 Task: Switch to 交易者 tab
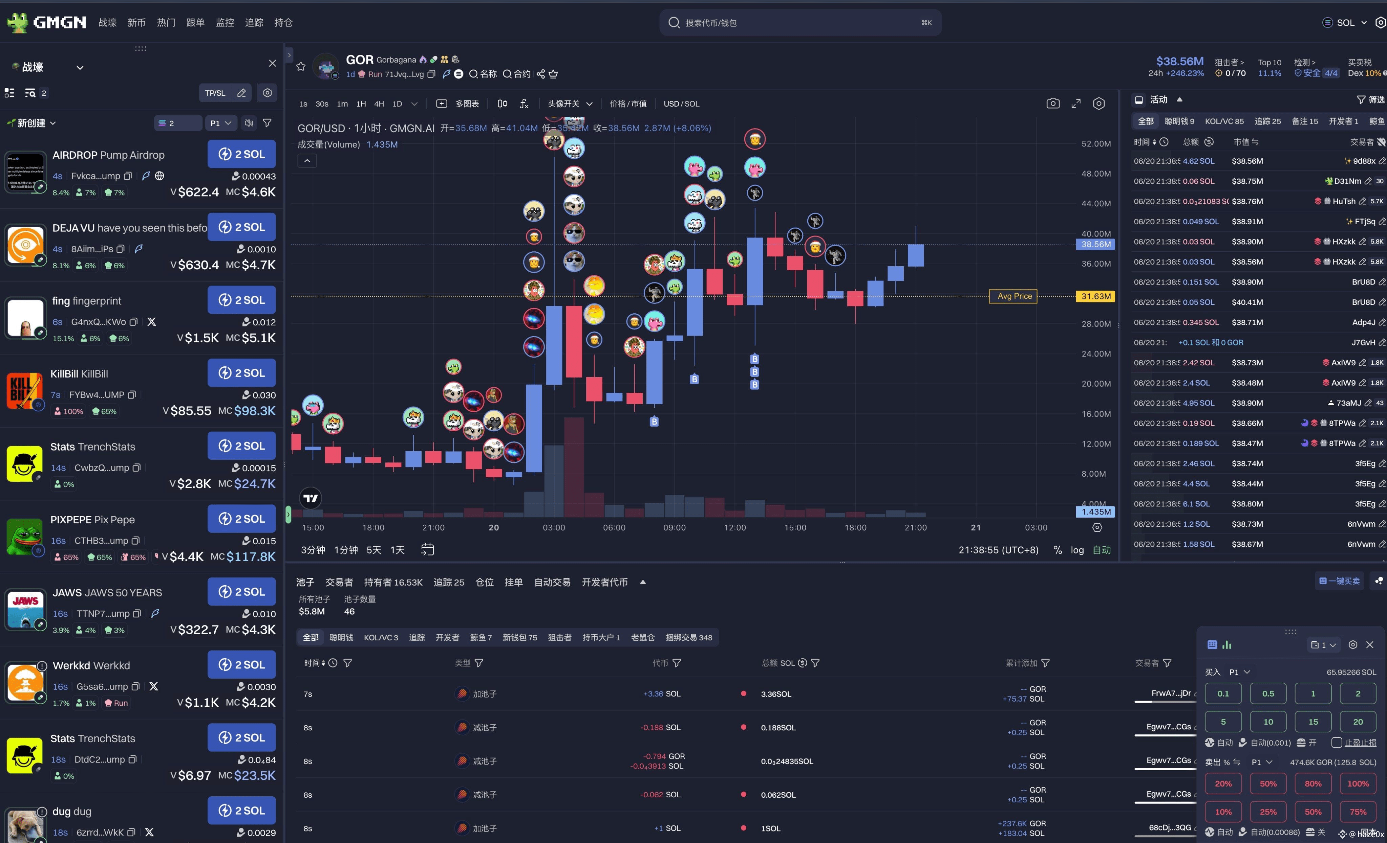pyautogui.click(x=339, y=582)
